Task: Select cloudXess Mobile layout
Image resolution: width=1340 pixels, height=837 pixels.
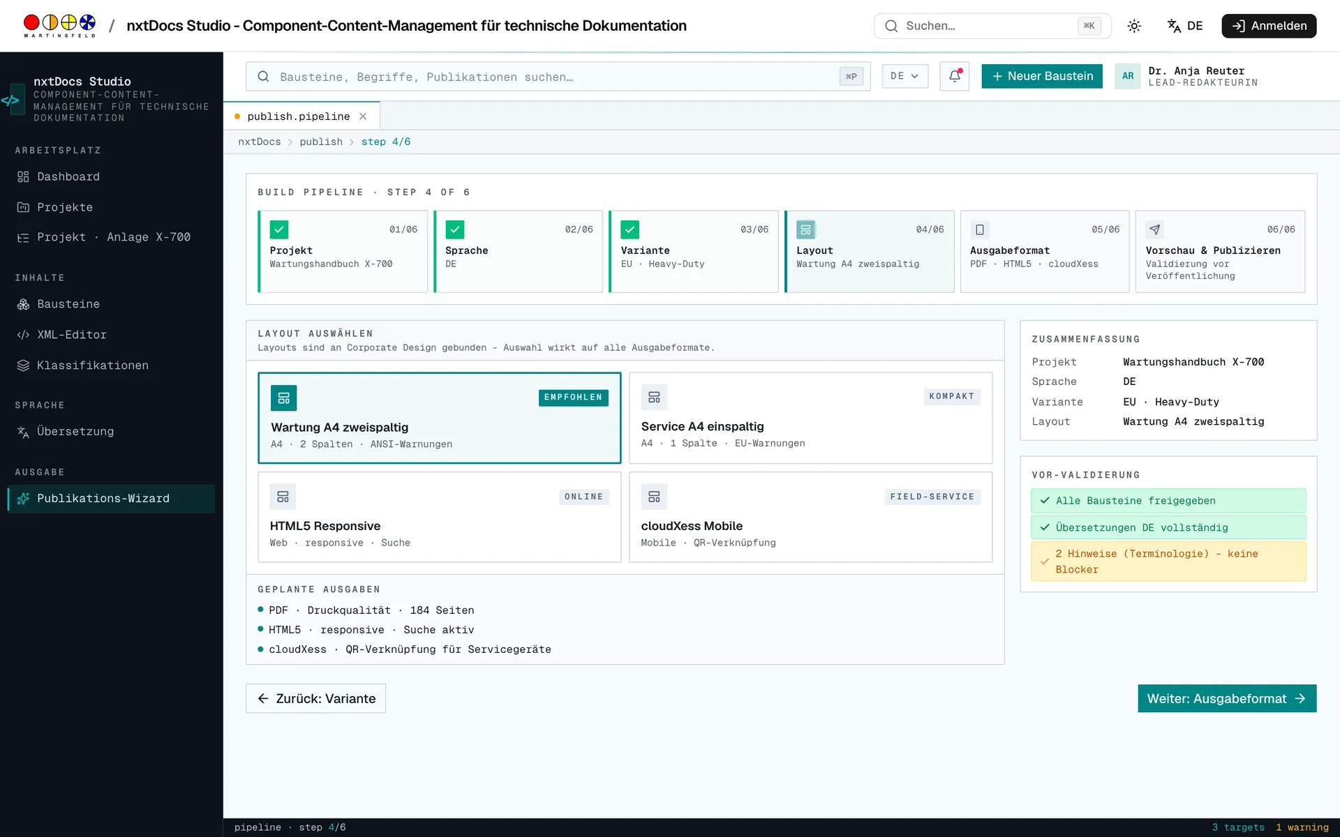Action: 810,517
